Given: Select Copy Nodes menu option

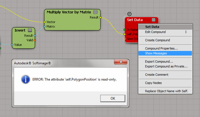Looking at the screenshot, I should pos(153,83).
